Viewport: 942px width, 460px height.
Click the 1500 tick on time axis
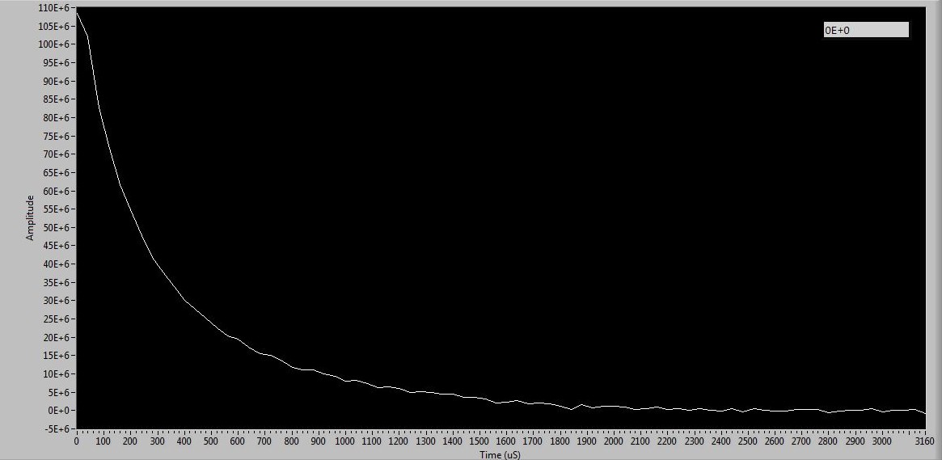pyautogui.click(x=479, y=442)
